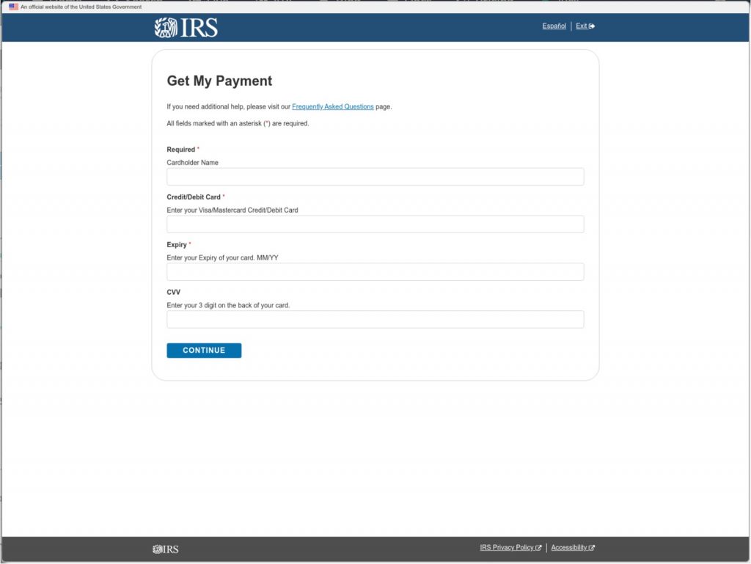The width and height of the screenshot is (751, 564).
Task: Open the Accessibility link in footer
Action: [x=568, y=548]
